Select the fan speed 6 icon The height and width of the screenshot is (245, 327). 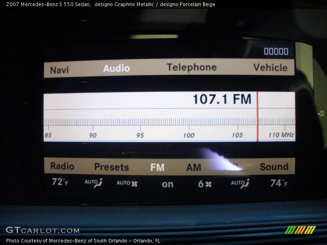(x=205, y=184)
